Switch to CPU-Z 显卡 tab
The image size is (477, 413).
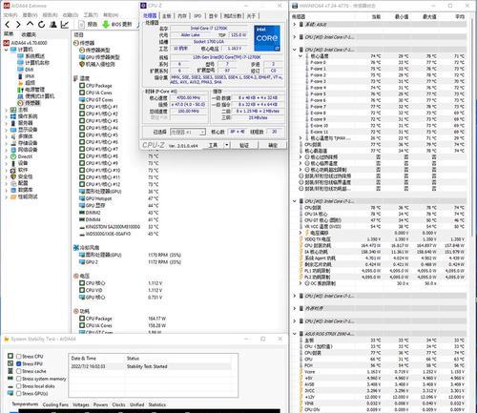pyautogui.click(x=213, y=15)
